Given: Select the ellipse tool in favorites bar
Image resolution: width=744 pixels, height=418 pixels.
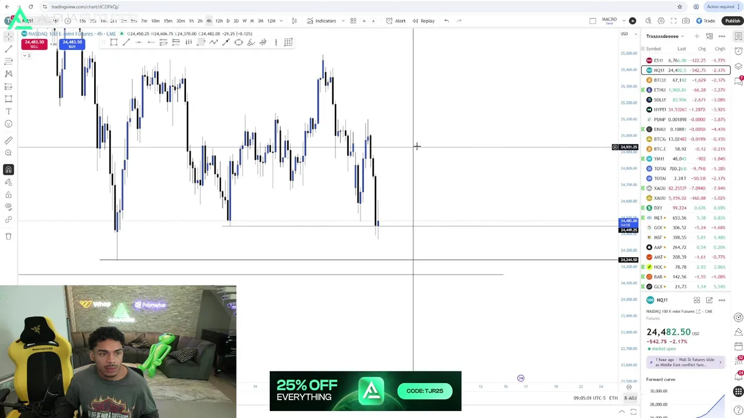Looking at the screenshot, I should (x=238, y=42).
